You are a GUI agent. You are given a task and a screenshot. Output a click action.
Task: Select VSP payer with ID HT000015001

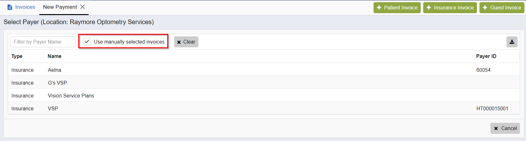(x=263, y=108)
